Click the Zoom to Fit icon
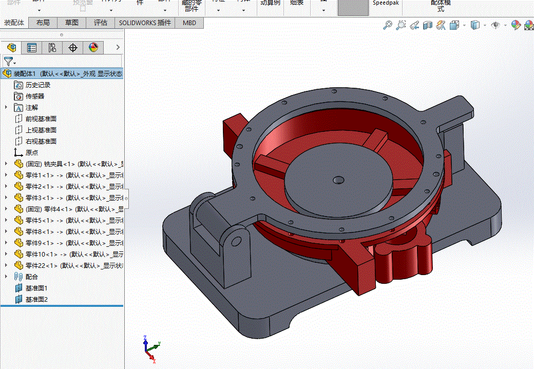 388,25
